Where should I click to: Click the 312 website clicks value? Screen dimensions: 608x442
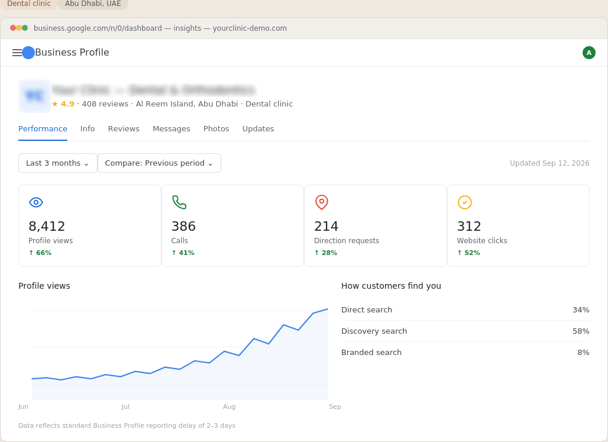pyautogui.click(x=469, y=226)
